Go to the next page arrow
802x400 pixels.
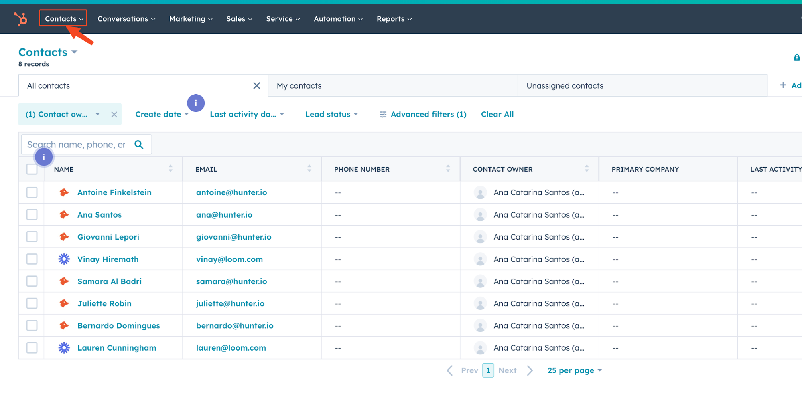(530, 370)
